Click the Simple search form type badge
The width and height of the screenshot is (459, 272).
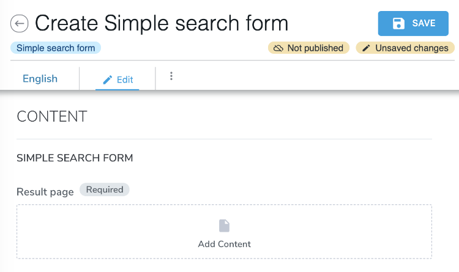point(56,48)
